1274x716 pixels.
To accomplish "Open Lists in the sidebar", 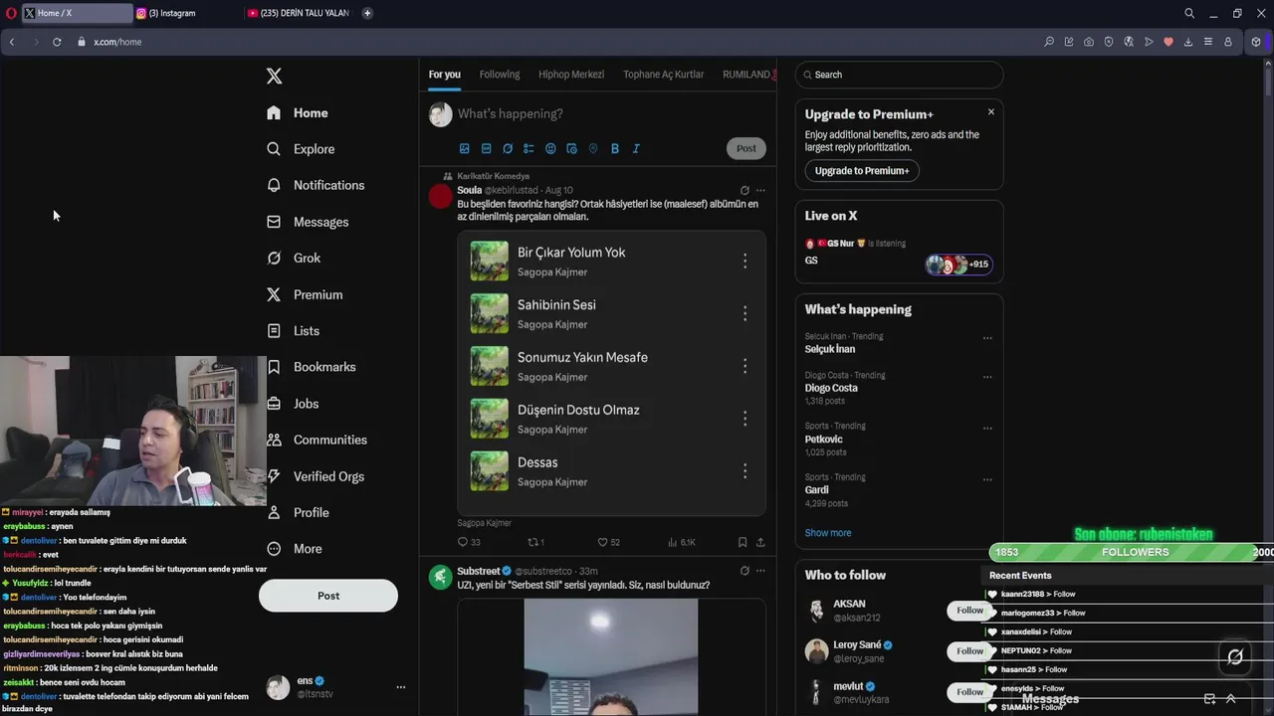I will 293,330.
